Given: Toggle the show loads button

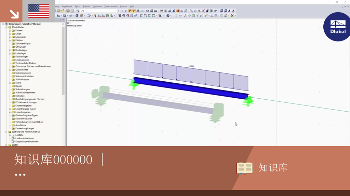Looking at the screenshot, I should [130, 11].
